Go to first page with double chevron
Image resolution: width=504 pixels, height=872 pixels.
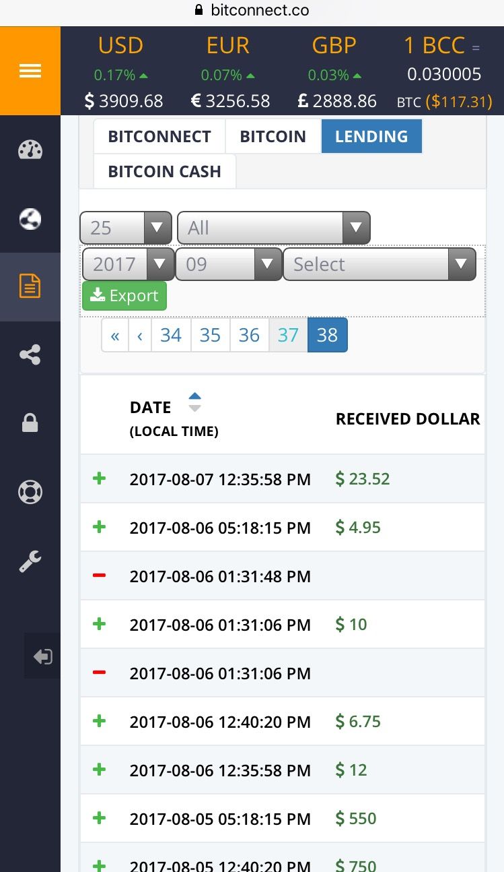(115, 335)
